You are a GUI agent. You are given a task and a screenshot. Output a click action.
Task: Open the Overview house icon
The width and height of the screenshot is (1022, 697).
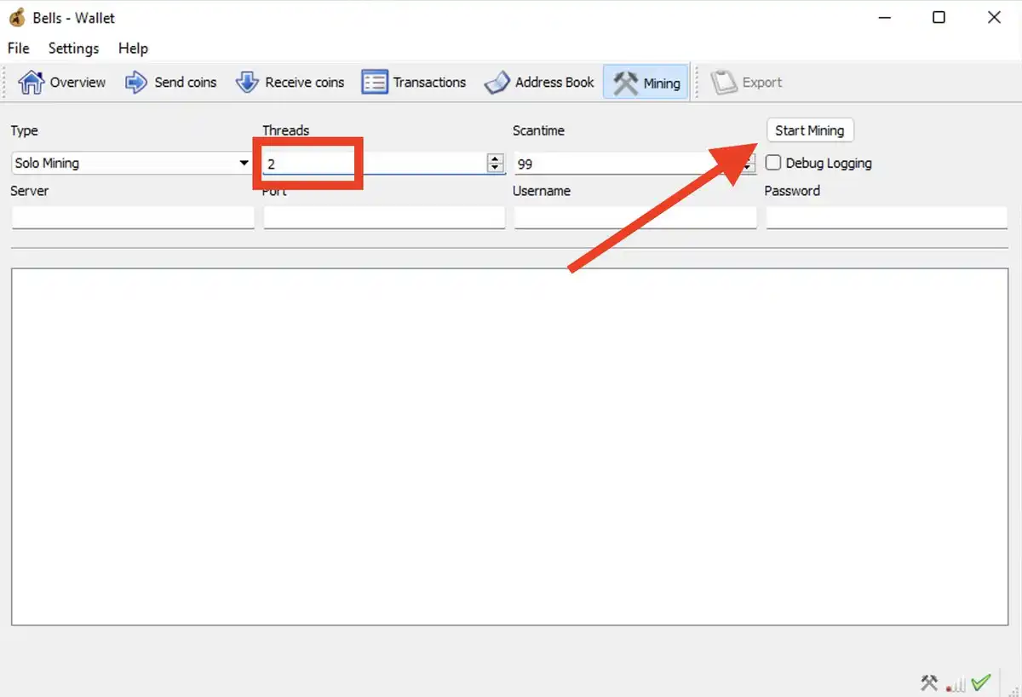coord(32,83)
